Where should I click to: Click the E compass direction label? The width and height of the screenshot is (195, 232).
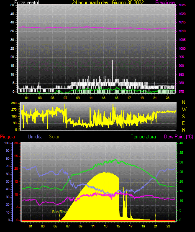click(x=183, y=123)
